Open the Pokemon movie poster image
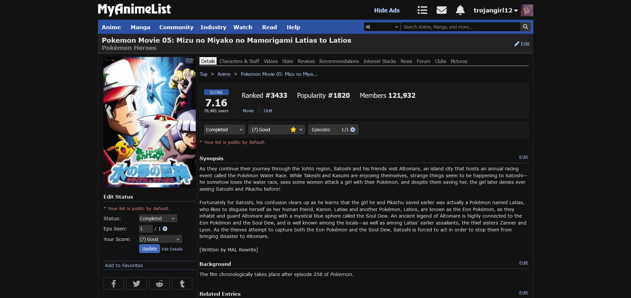 pyautogui.click(x=150, y=122)
